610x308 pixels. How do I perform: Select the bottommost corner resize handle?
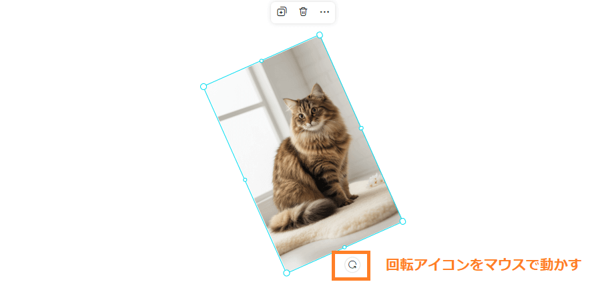click(286, 273)
